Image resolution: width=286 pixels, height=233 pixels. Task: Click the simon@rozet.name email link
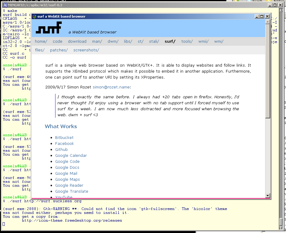pos(111,87)
